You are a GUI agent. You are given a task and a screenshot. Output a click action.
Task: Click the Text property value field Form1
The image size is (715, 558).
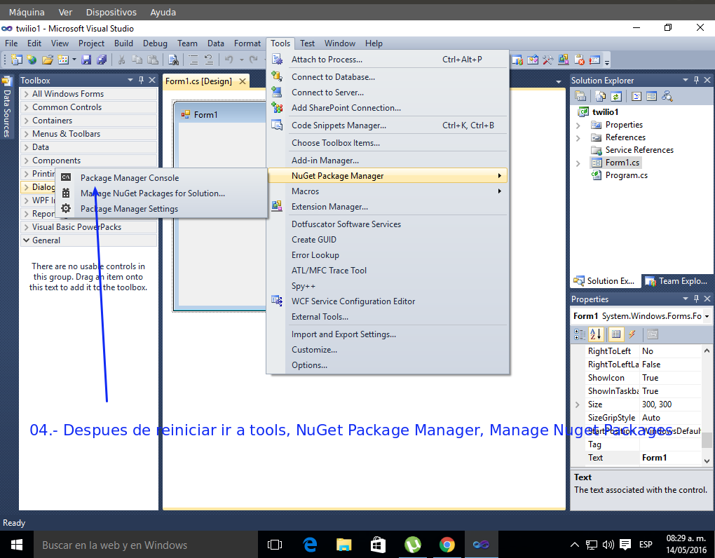click(670, 458)
